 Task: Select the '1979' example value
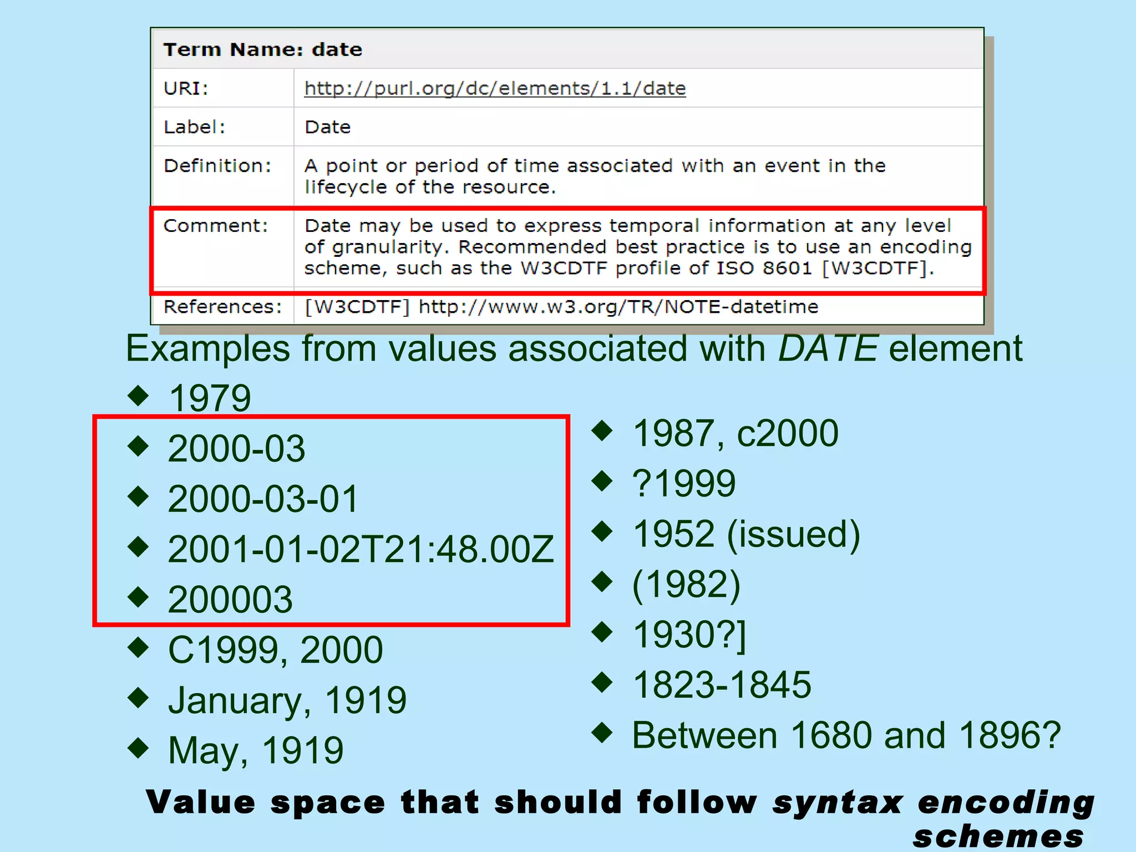point(210,398)
